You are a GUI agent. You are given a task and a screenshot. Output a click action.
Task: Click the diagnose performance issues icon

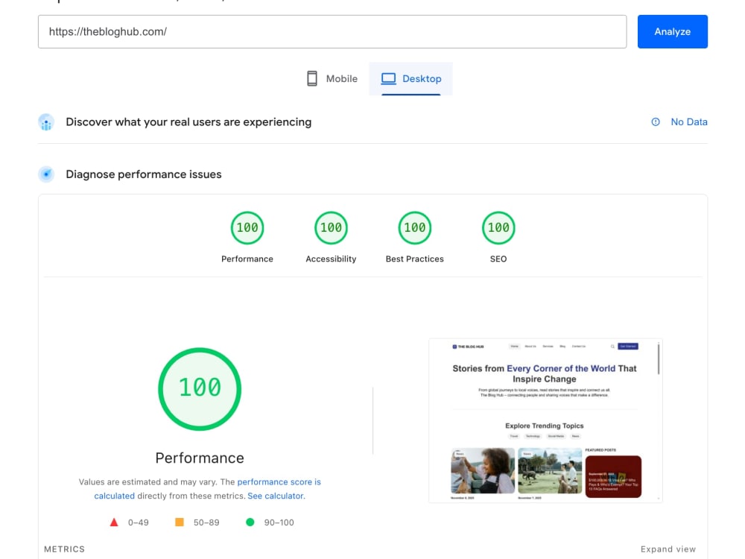click(46, 174)
